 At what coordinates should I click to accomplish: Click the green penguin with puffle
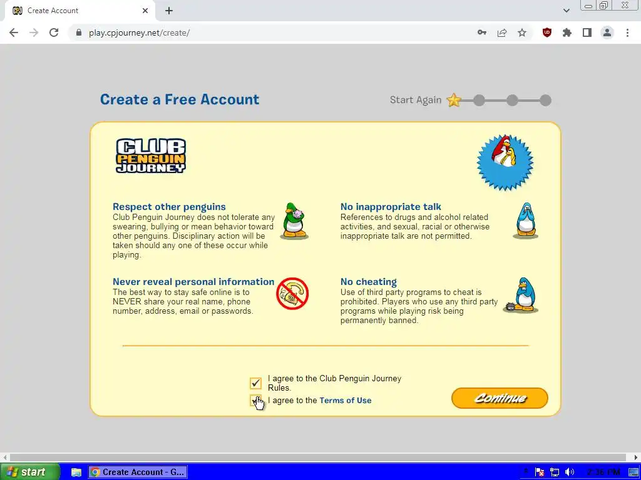click(294, 221)
